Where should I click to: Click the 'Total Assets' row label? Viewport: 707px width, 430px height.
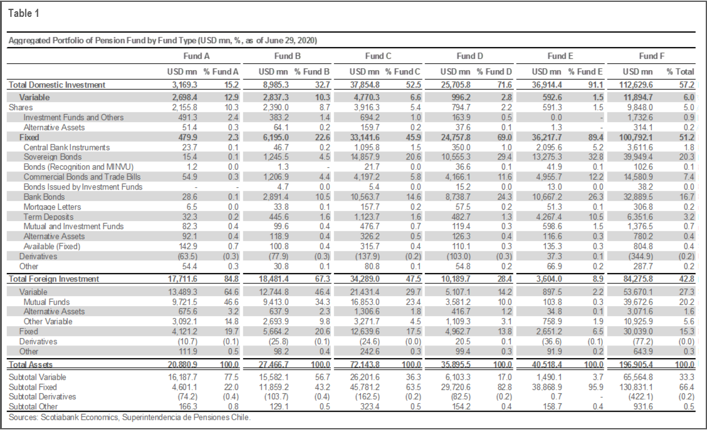[x=30, y=364]
